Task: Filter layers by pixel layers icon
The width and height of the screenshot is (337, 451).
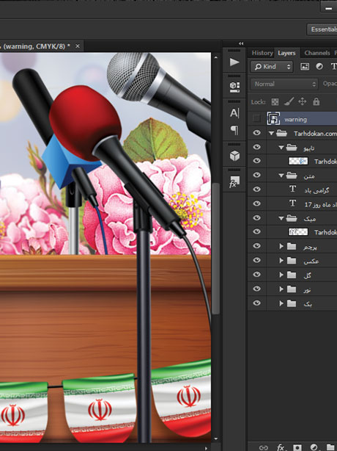Action: coord(305,66)
